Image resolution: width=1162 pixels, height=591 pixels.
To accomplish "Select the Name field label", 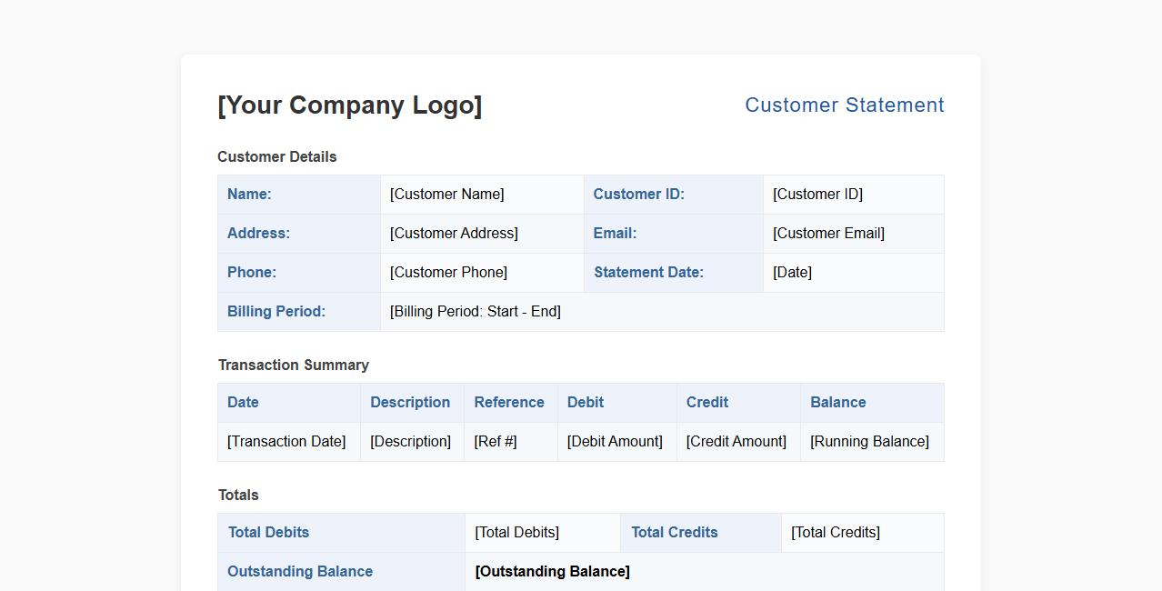I will click(x=246, y=194).
